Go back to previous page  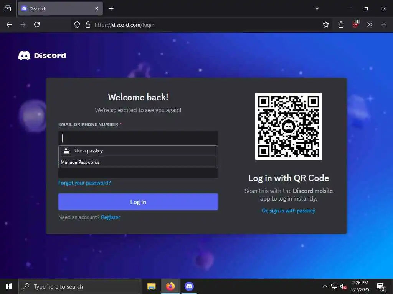[x=9, y=24]
